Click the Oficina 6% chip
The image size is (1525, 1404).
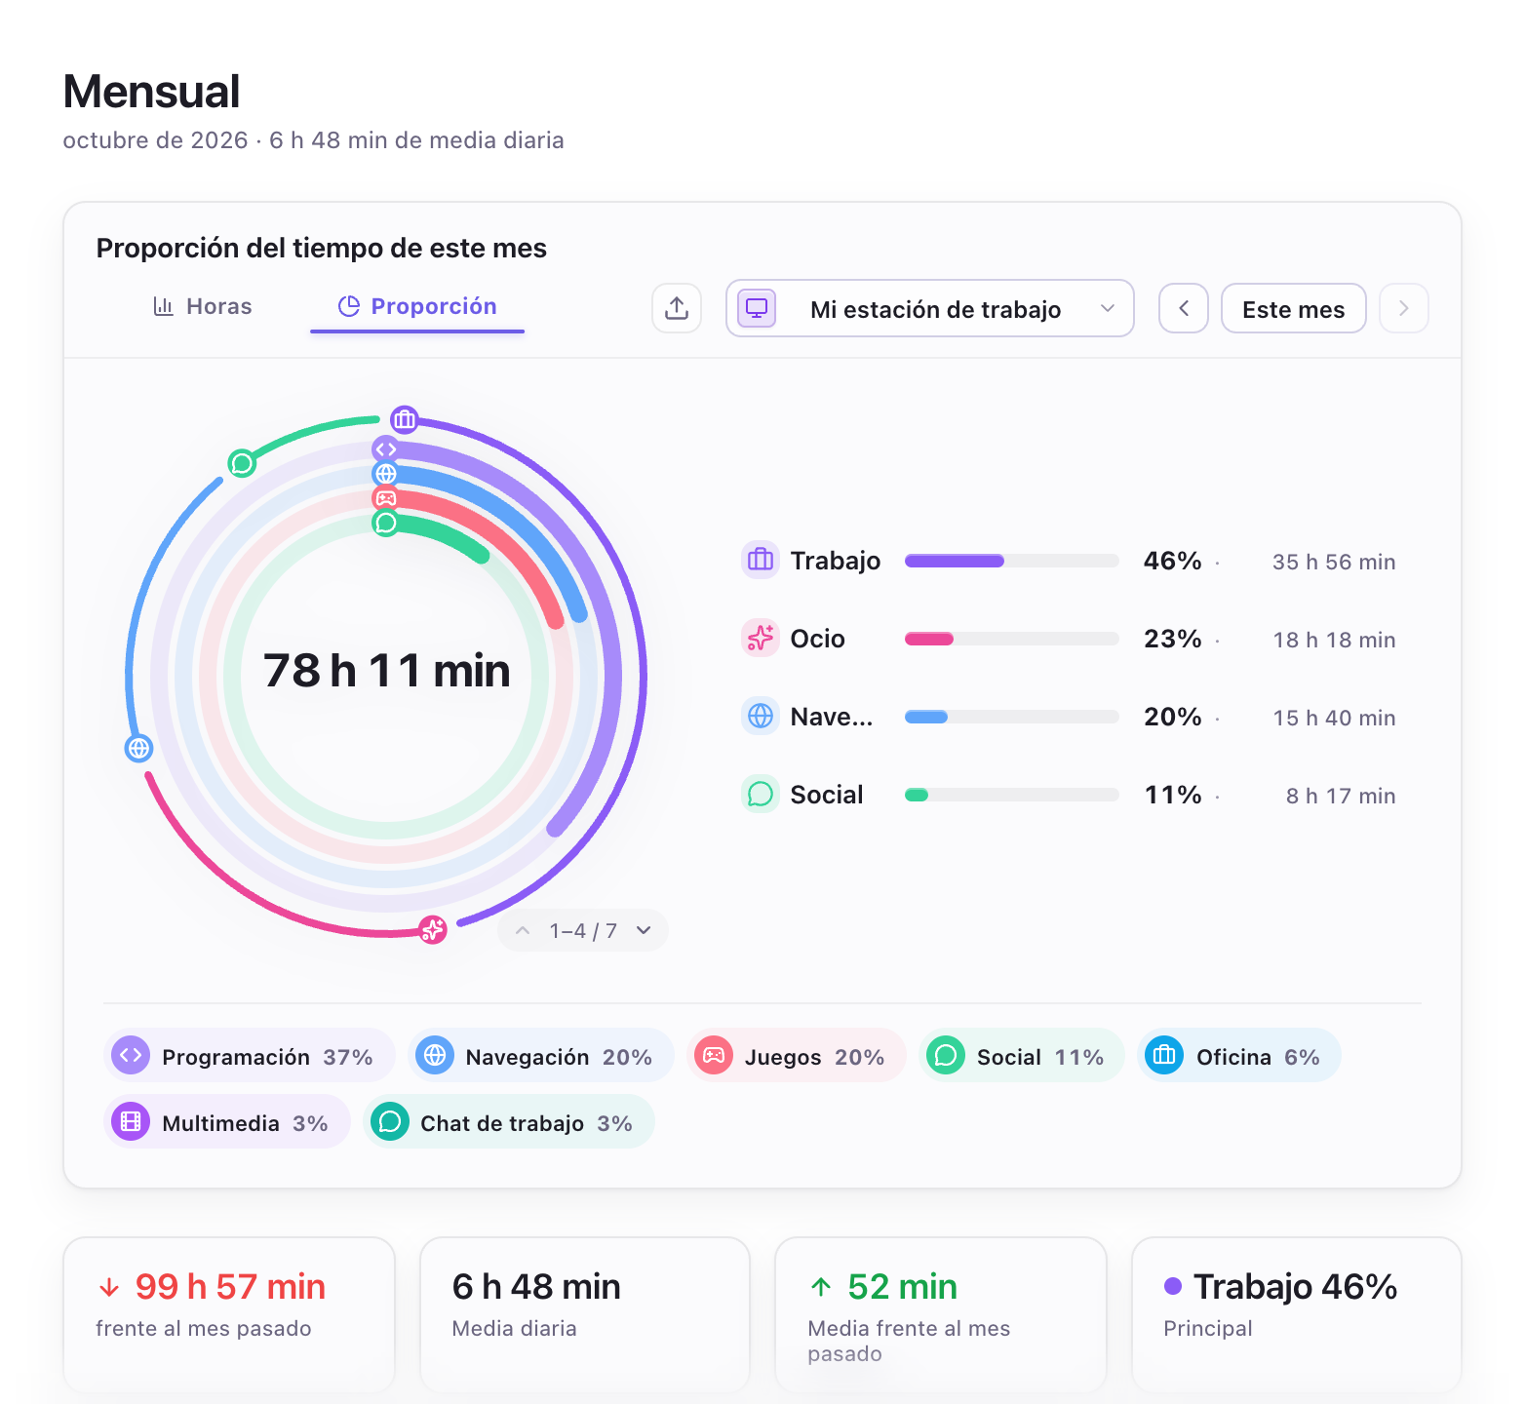[1239, 1056]
